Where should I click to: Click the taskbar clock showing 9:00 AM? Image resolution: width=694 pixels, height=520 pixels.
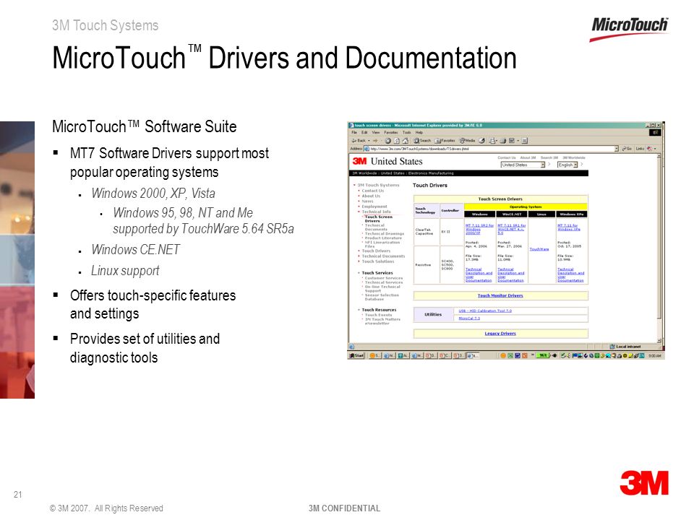655,355
